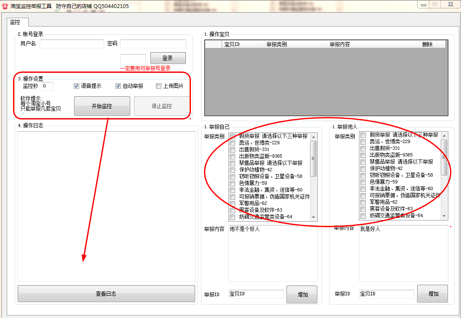Click the 监控秒 value field

[48, 86]
